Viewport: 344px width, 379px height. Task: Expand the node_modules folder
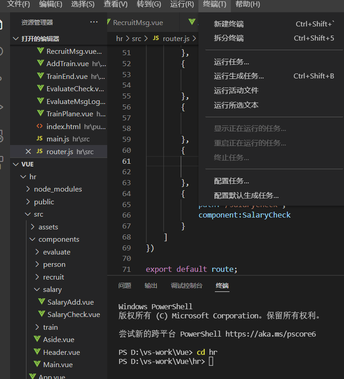coord(28,189)
